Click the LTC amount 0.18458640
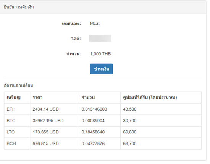 pyautogui.click(x=93, y=132)
